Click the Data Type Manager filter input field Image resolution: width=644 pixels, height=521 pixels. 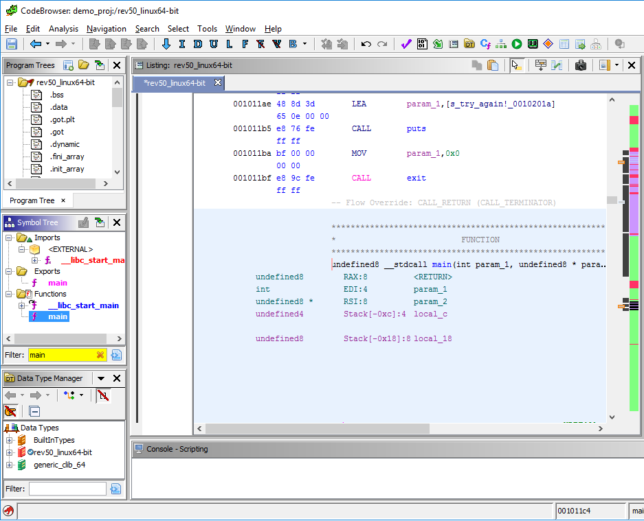tap(67, 489)
